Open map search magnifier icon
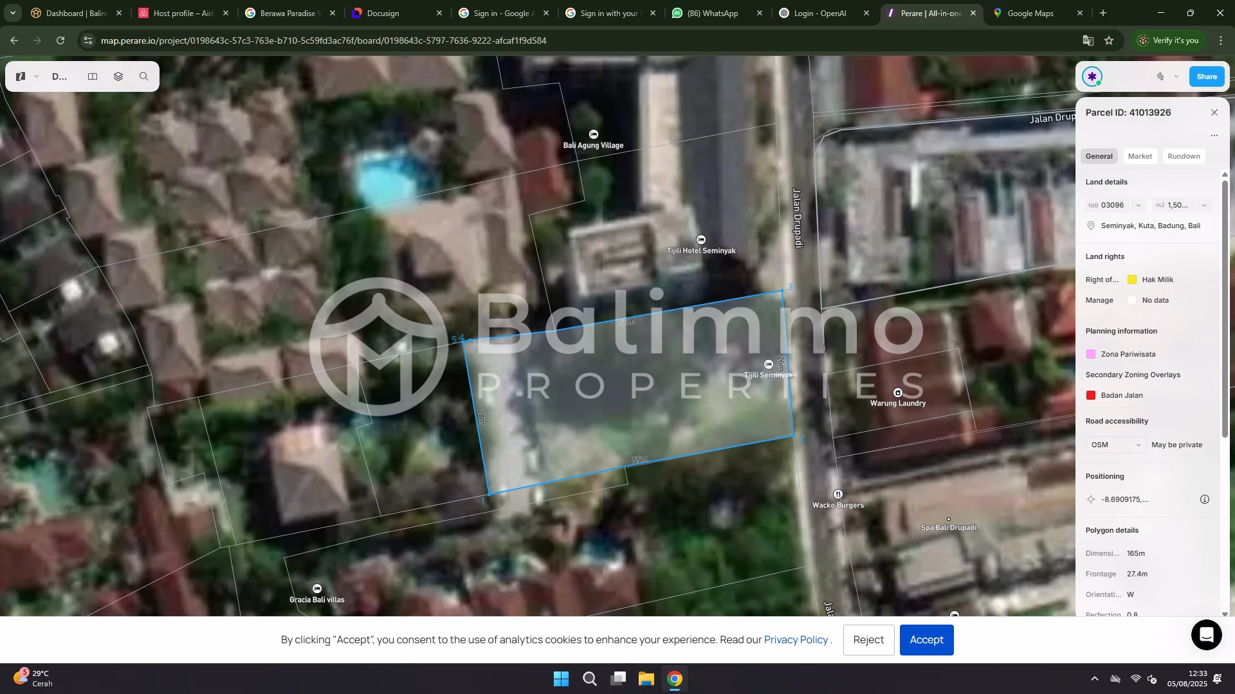The image size is (1235, 694). tap(144, 76)
